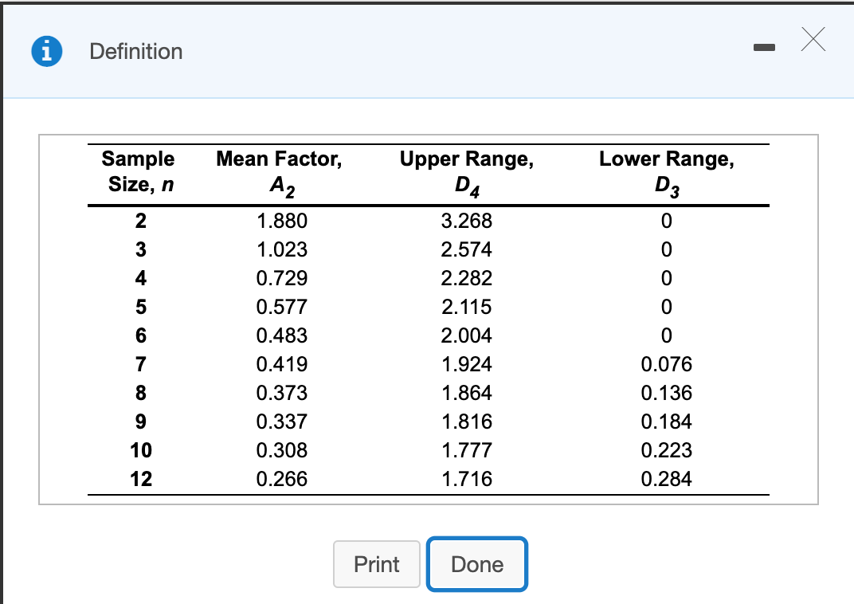Select D3 value 0.223 for n=10
Image resolution: width=854 pixels, height=604 pixels.
[x=667, y=450]
